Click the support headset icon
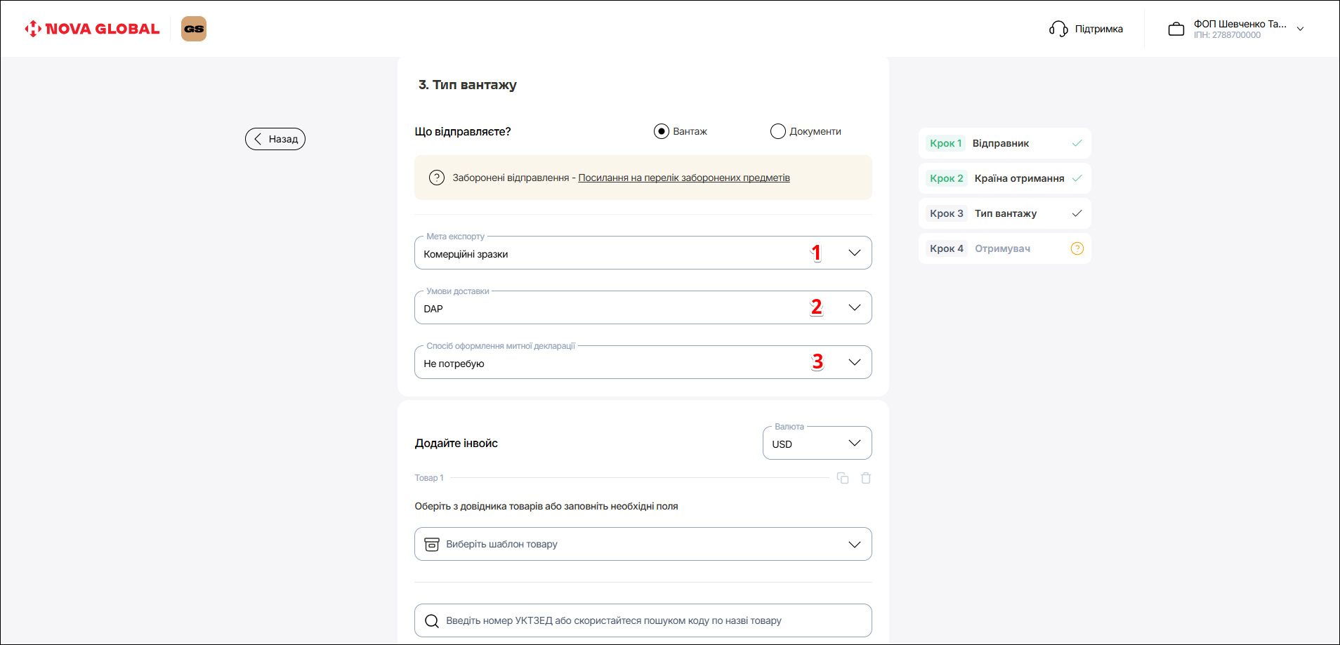 (1058, 29)
